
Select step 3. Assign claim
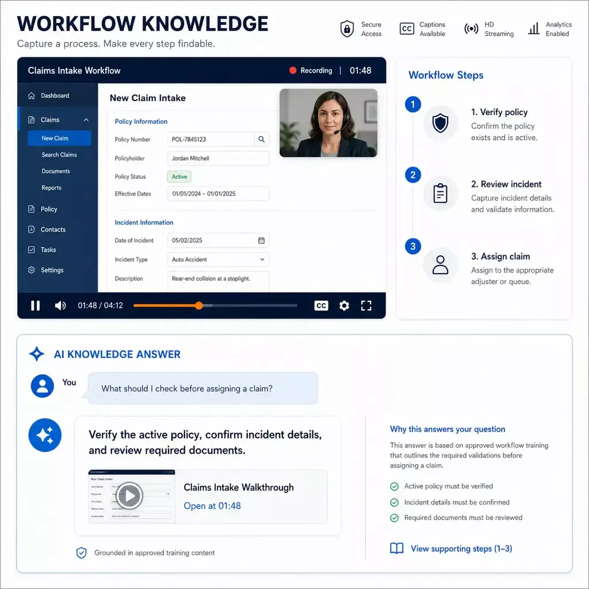tap(500, 257)
